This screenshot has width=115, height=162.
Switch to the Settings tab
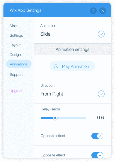coord(16,35)
